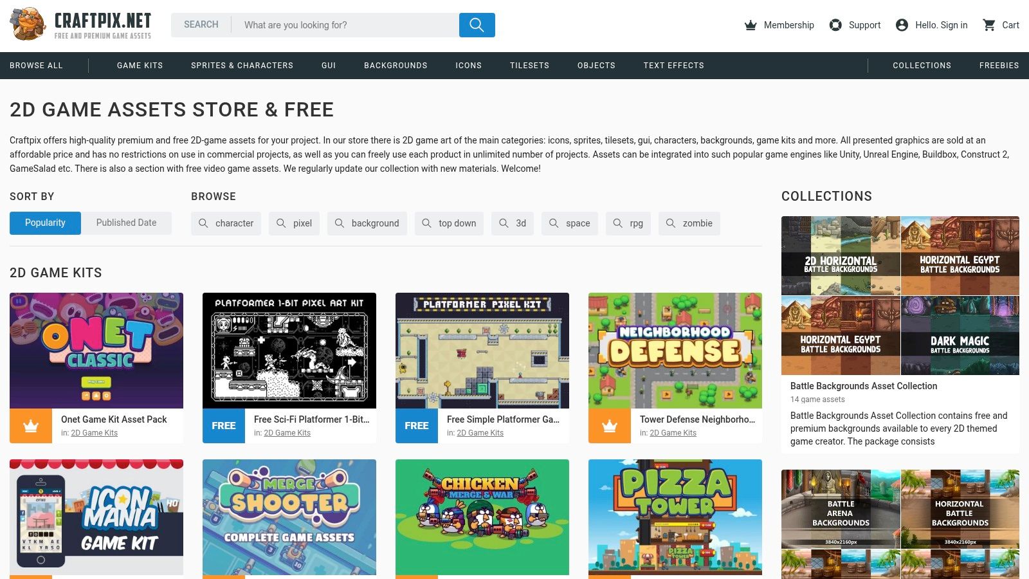Screen dimensions: 1029x579
Task: Click the Membership crown icon
Action: click(751, 25)
